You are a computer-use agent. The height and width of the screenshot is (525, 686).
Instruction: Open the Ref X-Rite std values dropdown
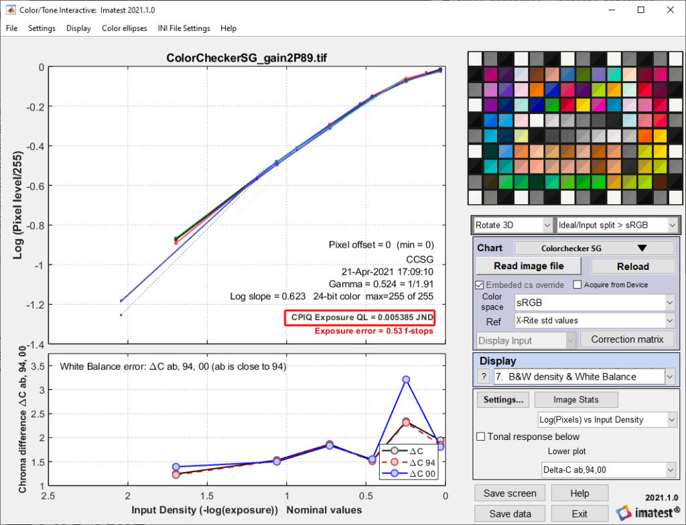(x=595, y=321)
